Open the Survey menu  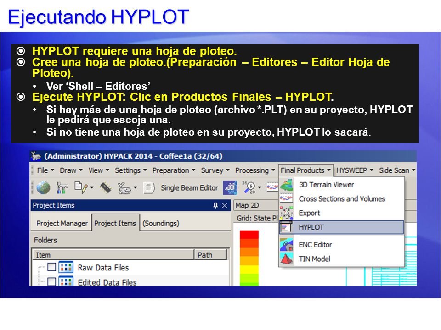click(215, 170)
